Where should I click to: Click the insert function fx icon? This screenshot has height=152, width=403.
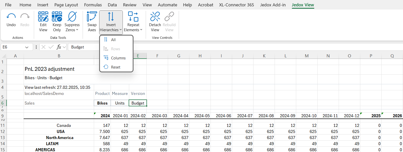[x=59, y=47]
